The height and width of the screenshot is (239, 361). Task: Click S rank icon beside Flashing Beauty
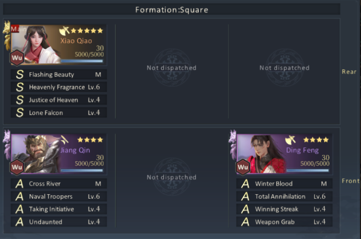pyautogui.click(x=20, y=74)
